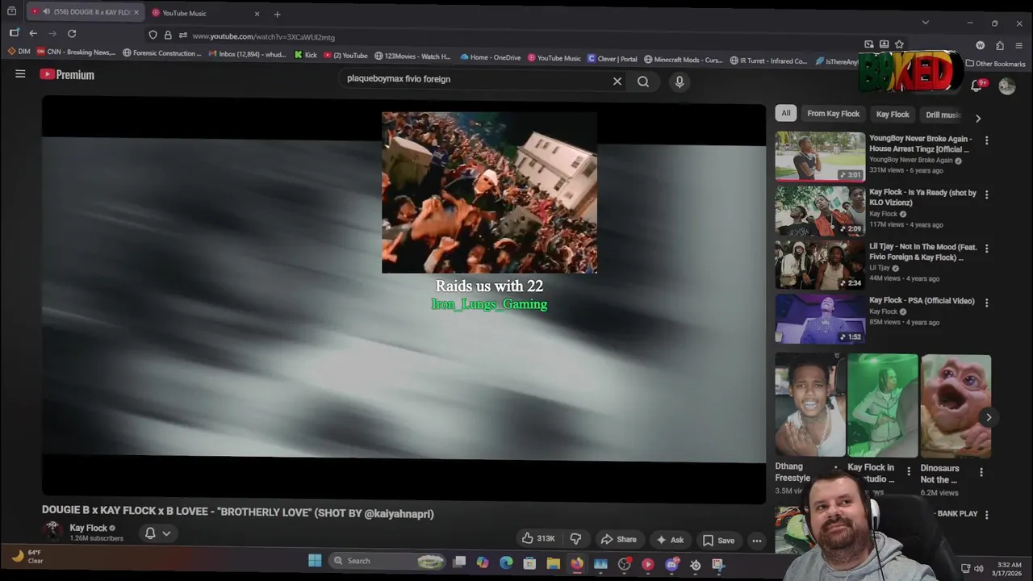1033x581 pixels.
Task: Open taskbar volume control
Action: click(x=978, y=569)
